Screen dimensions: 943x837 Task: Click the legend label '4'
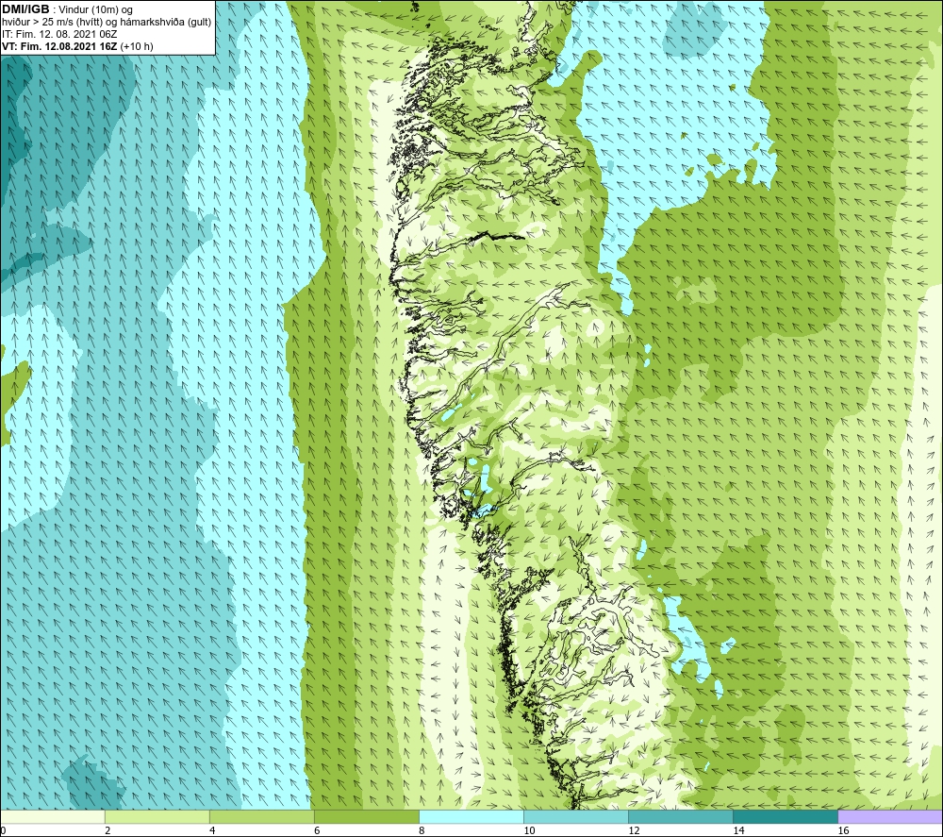212,830
